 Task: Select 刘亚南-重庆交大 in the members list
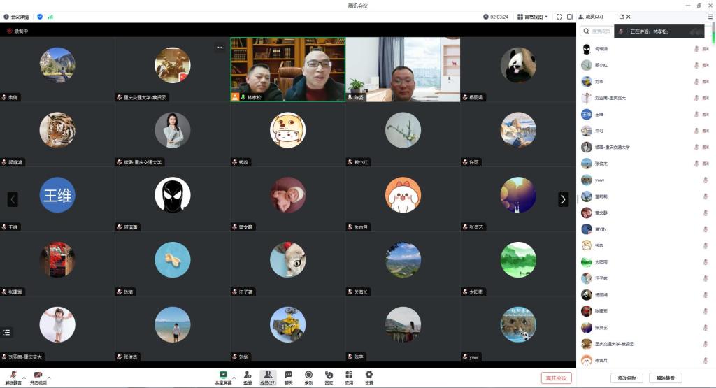[x=645, y=98]
